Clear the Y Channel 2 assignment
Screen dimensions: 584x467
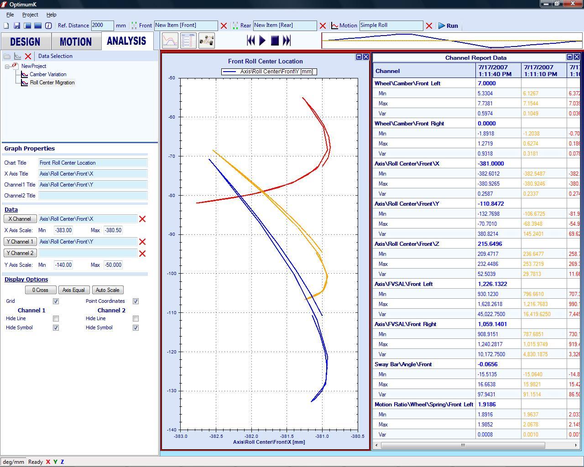coord(142,253)
